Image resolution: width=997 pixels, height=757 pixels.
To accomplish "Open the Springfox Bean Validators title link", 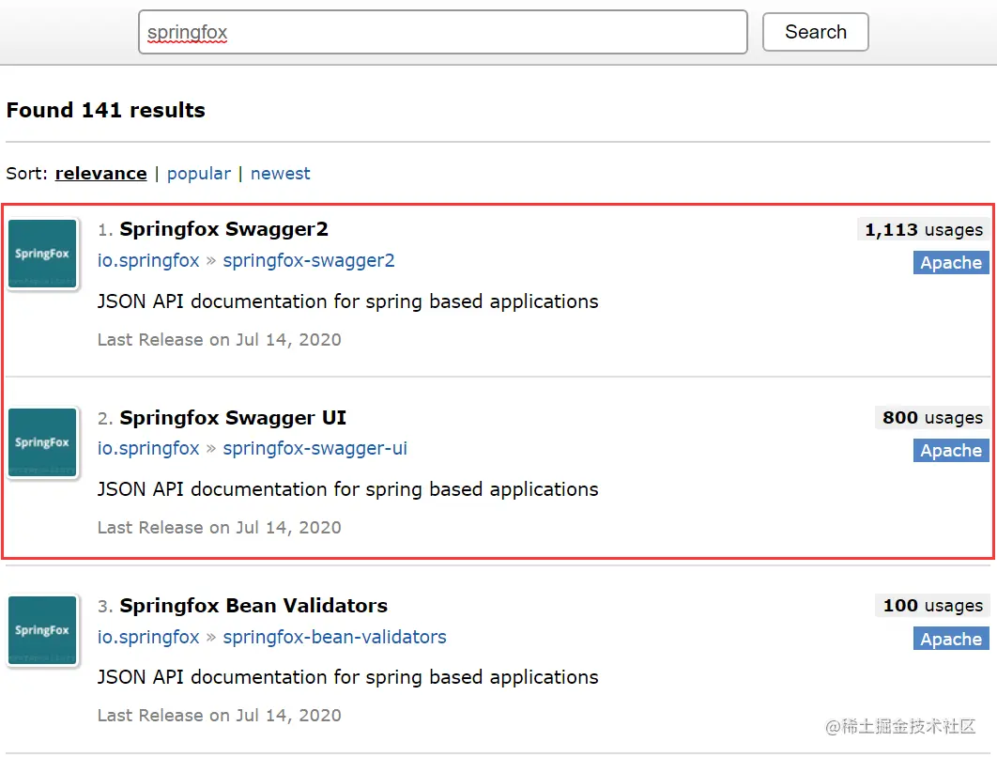I will click(x=253, y=606).
